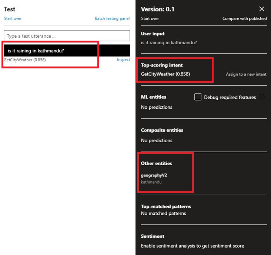Screen dimensions: 271x255
Task: Click Assign to a new intent
Action: tap(246, 74)
